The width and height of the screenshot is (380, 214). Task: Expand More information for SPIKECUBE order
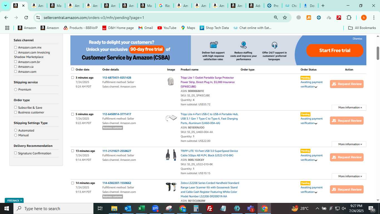coord(349,108)
